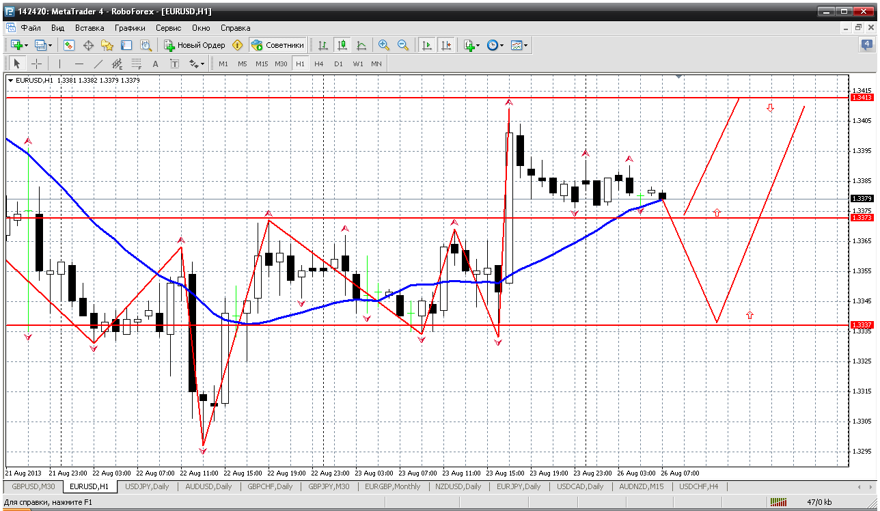The width and height of the screenshot is (880, 511).
Task: Select the MN timeframe button
Action: pos(376,64)
